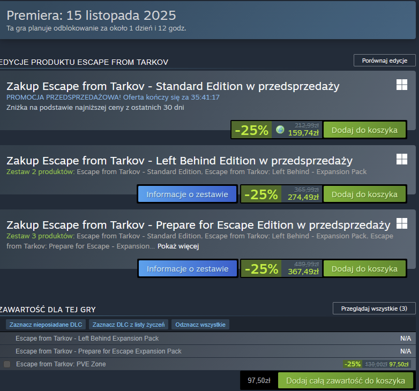Image resolution: width=419 pixels, height=391 pixels.
Task: Open bundle info for Left Behind Edition
Action: coord(188,194)
